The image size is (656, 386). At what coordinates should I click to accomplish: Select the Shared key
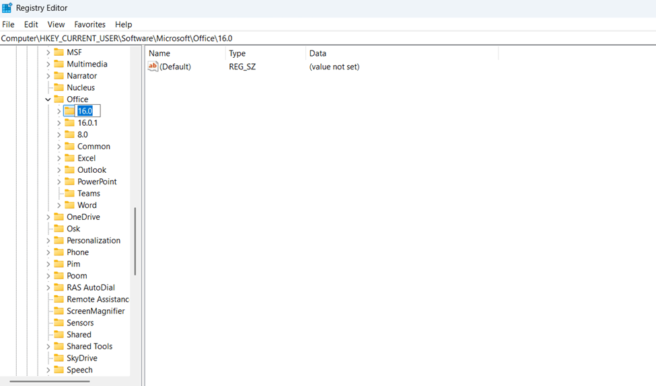79,334
